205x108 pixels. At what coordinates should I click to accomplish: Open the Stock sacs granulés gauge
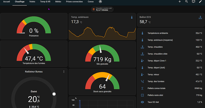click(102, 82)
